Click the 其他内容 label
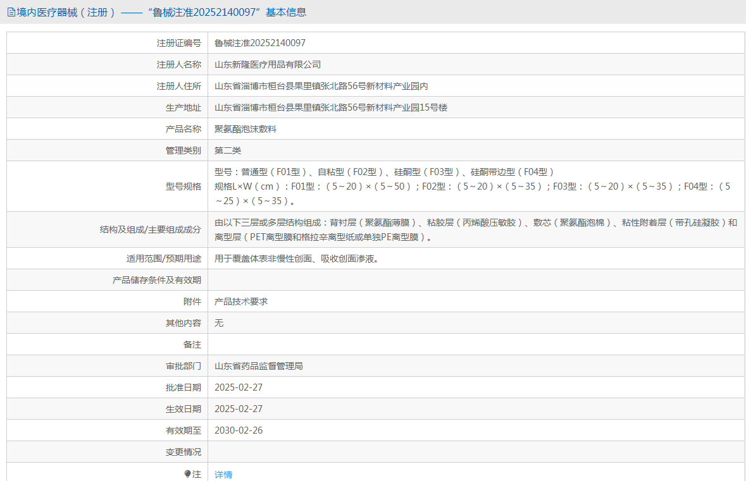This screenshot has height=481, width=746. click(183, 323)
